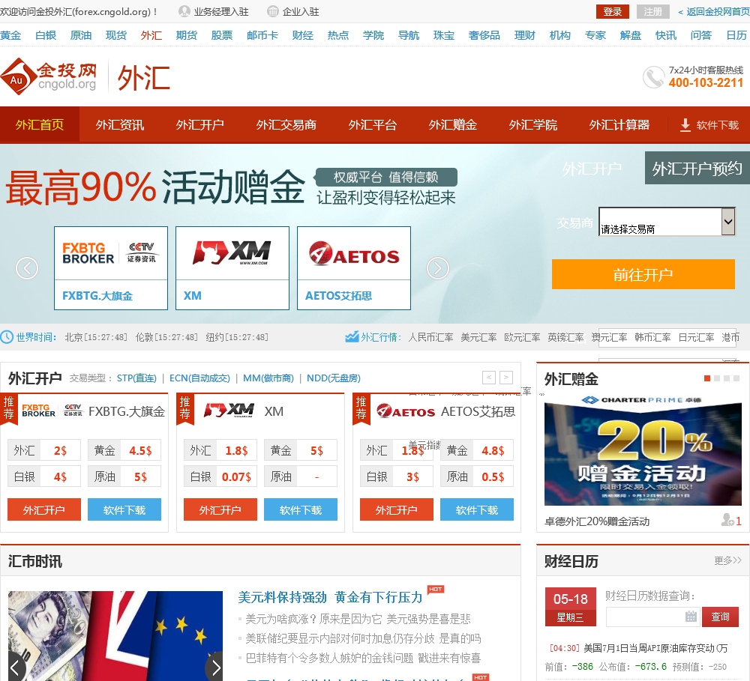
Task: Click 软件下载 button under AETOS艾拓思
Action: tap(477, 509)
